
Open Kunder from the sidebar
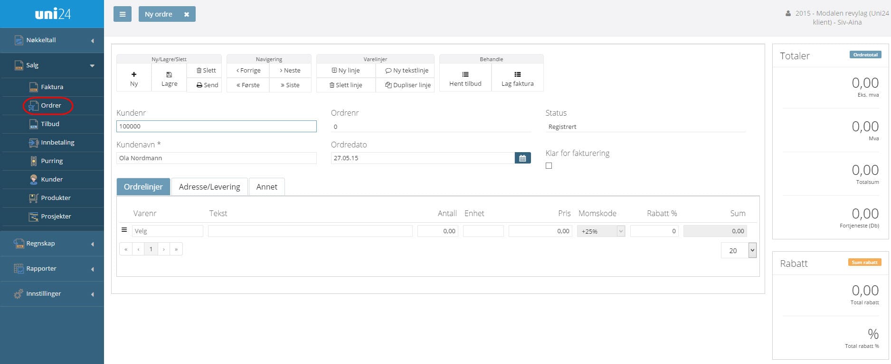pyautogui.click(x=52, y=179)
